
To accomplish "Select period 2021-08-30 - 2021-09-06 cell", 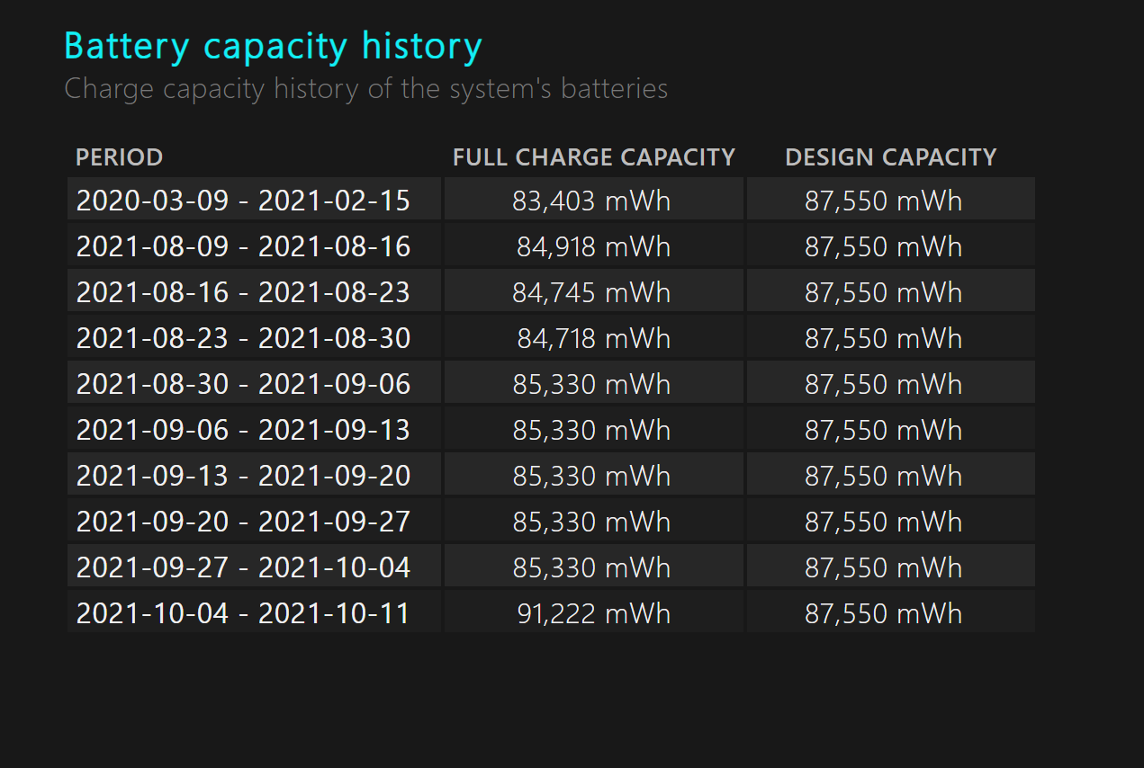I will click(x=243, y=384).
